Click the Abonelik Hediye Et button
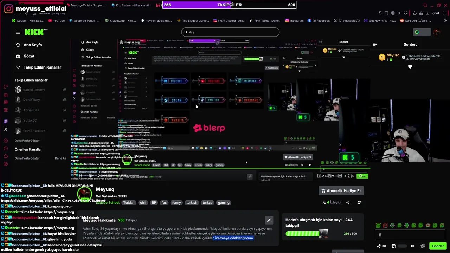This screenshot has height=253, width=450. tap(341, 191)
